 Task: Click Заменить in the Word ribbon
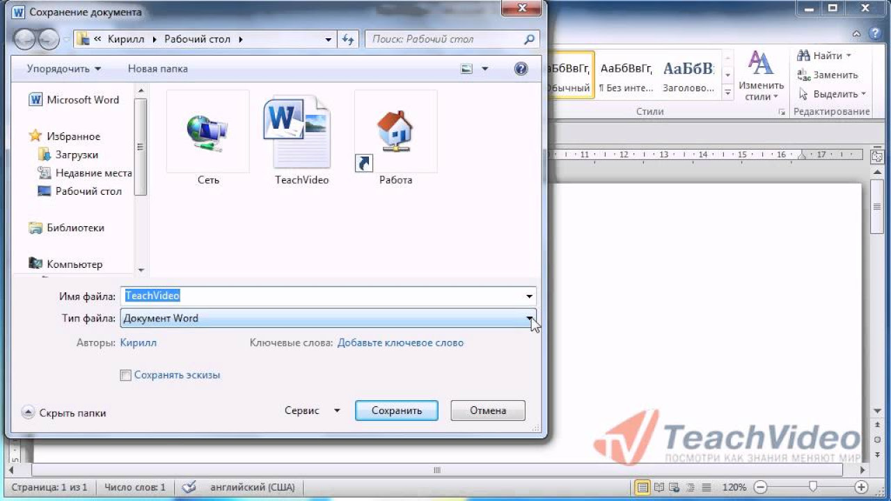click(828, 75)
